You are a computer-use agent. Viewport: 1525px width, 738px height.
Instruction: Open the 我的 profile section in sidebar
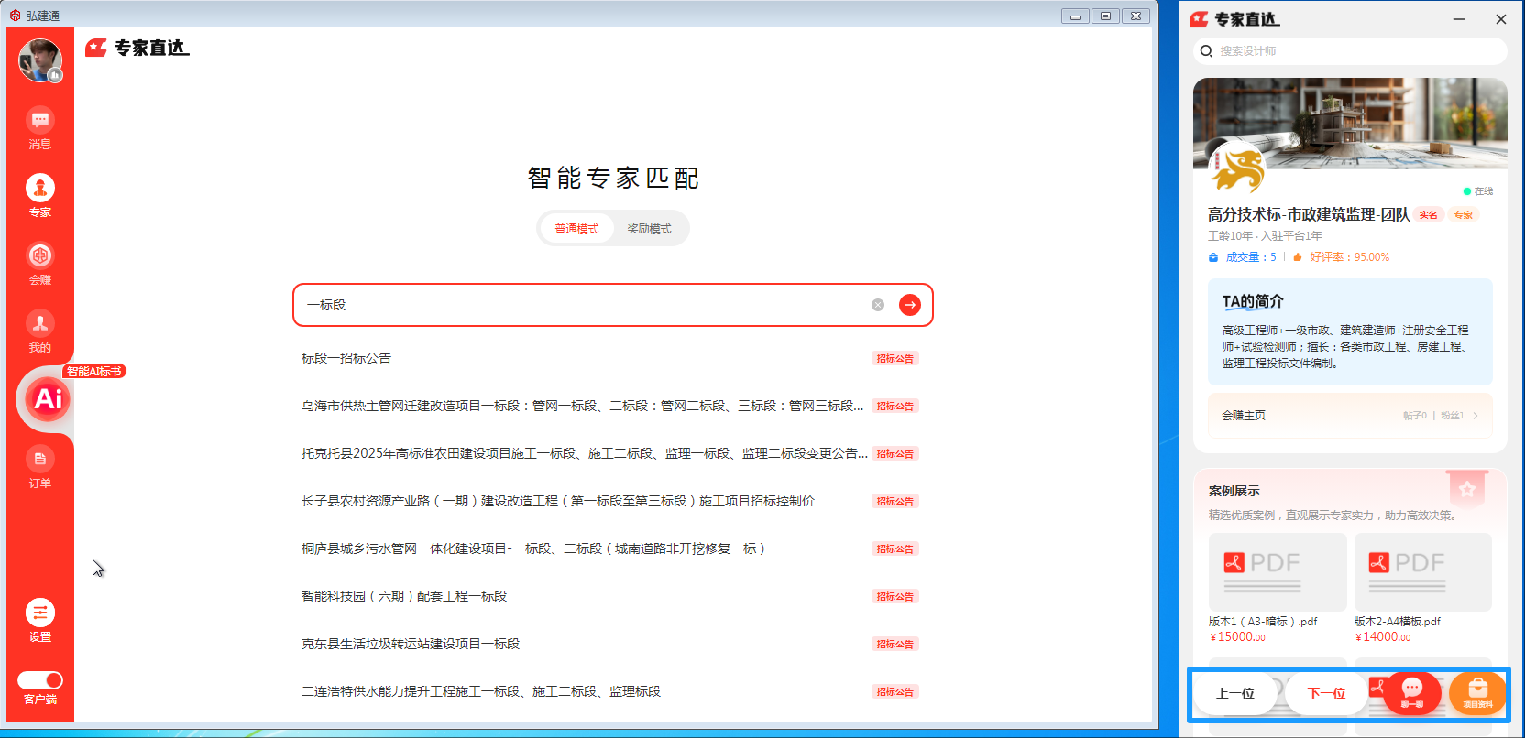point(40,331)
